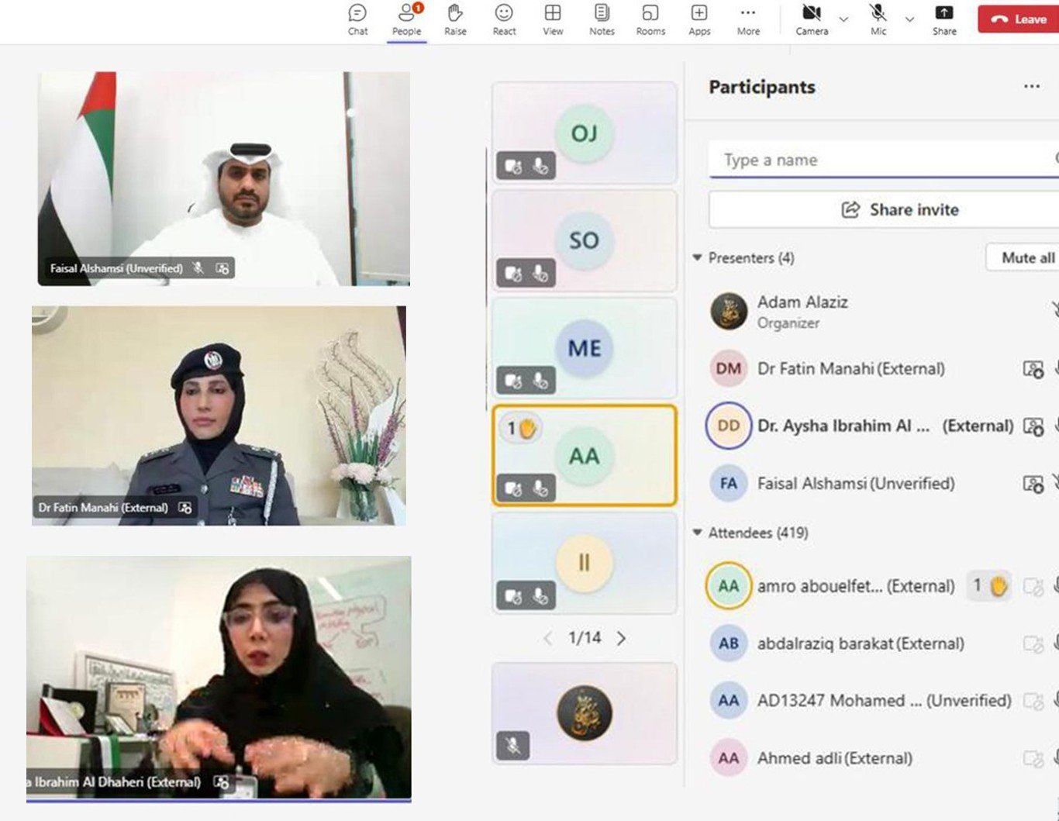Open meeting Notes
The image size is (1059, 821).
point(602,20)
